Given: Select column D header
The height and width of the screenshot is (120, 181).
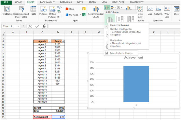Looking at the screenshot, I should click(58, 33).
